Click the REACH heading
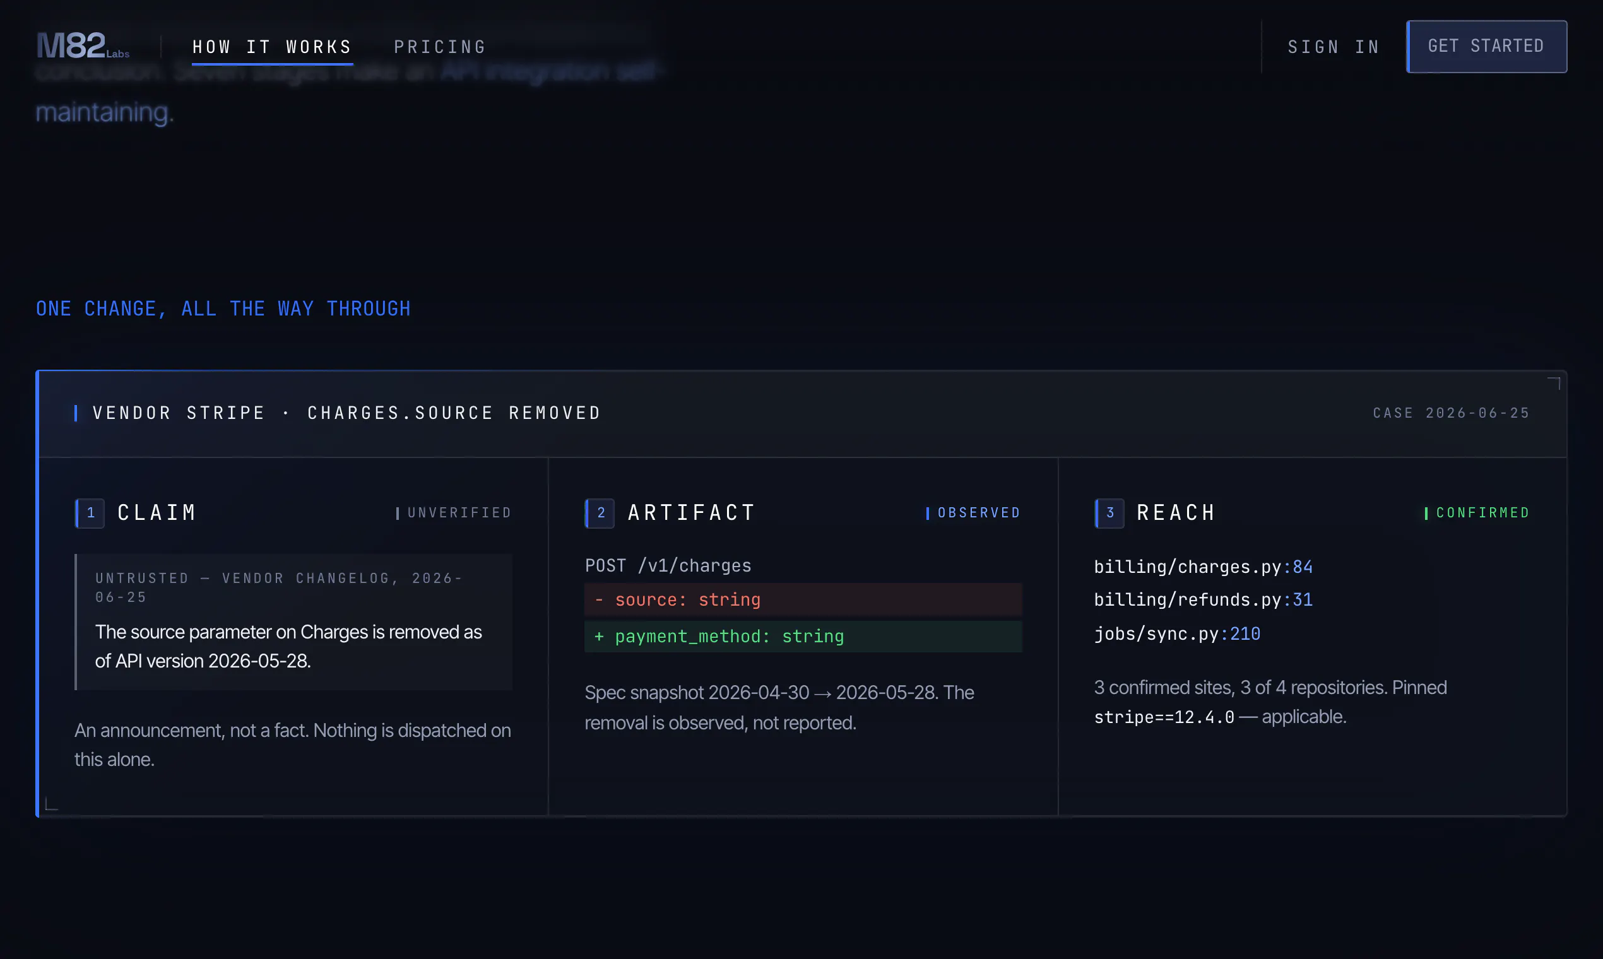1603x959 pixels. (x=1176, y=513)
